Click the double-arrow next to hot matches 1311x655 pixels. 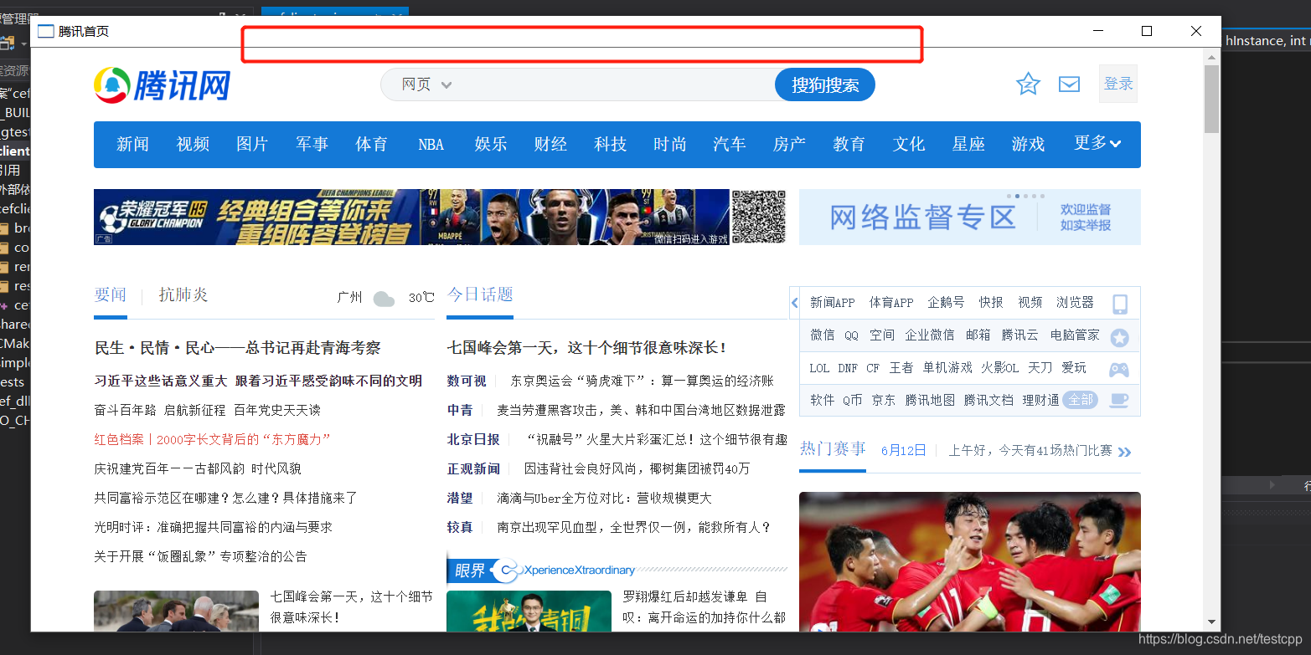point(1124,452)
